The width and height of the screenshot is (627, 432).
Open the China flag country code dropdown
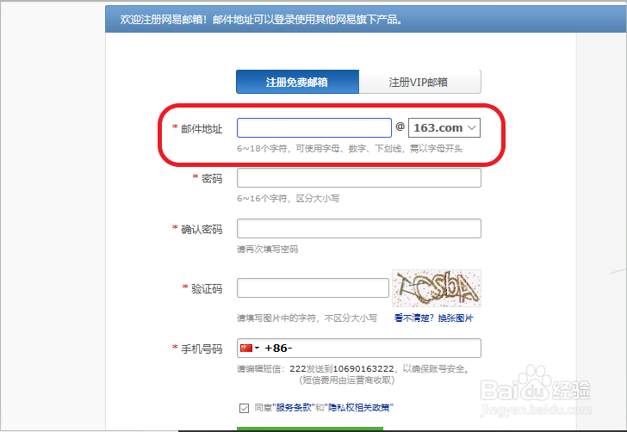pos(250,348)
